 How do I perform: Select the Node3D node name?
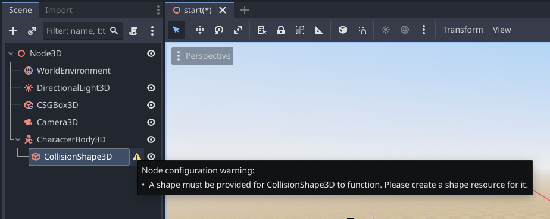pos(46,53)
